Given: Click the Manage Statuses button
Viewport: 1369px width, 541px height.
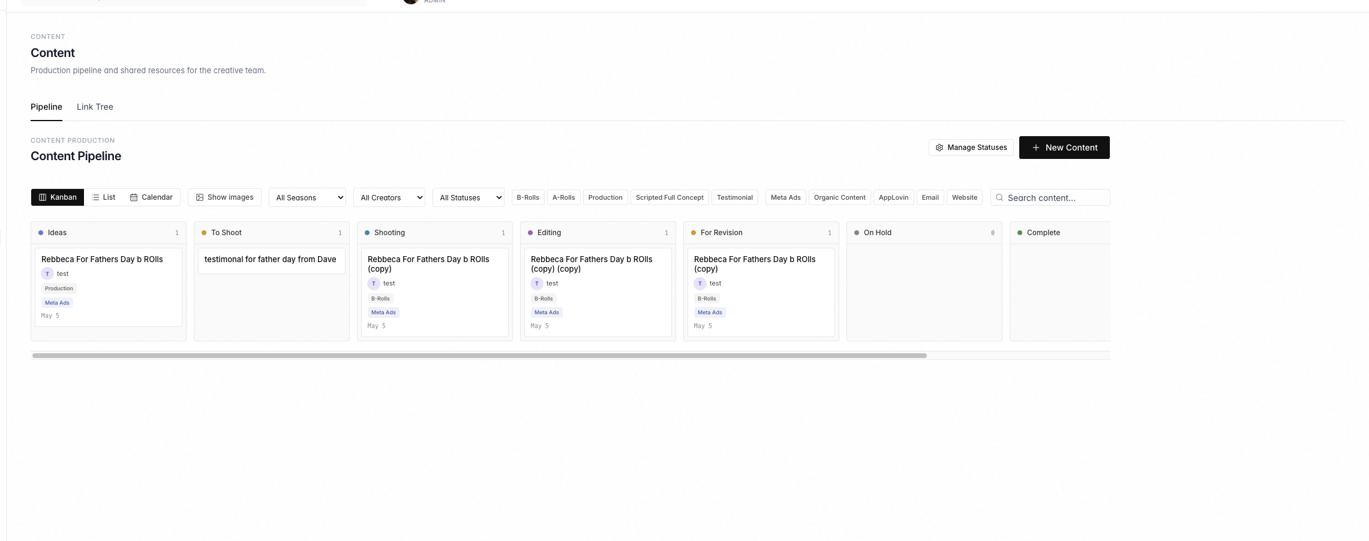Looking at the screenshot, I should coord(971,147).
